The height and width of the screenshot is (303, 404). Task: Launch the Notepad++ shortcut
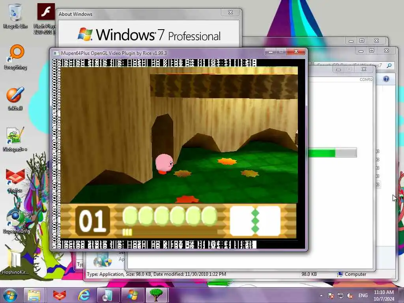(x=15, y=139)
